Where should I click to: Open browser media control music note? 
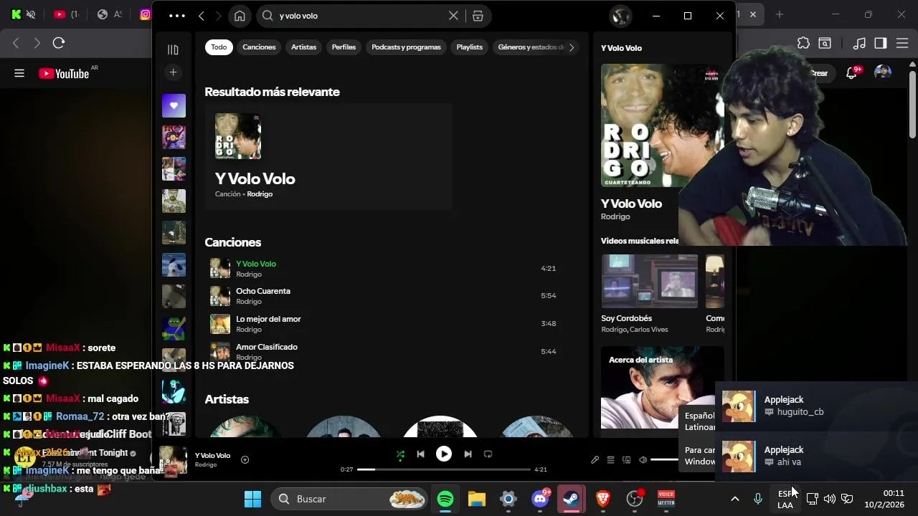859,43
